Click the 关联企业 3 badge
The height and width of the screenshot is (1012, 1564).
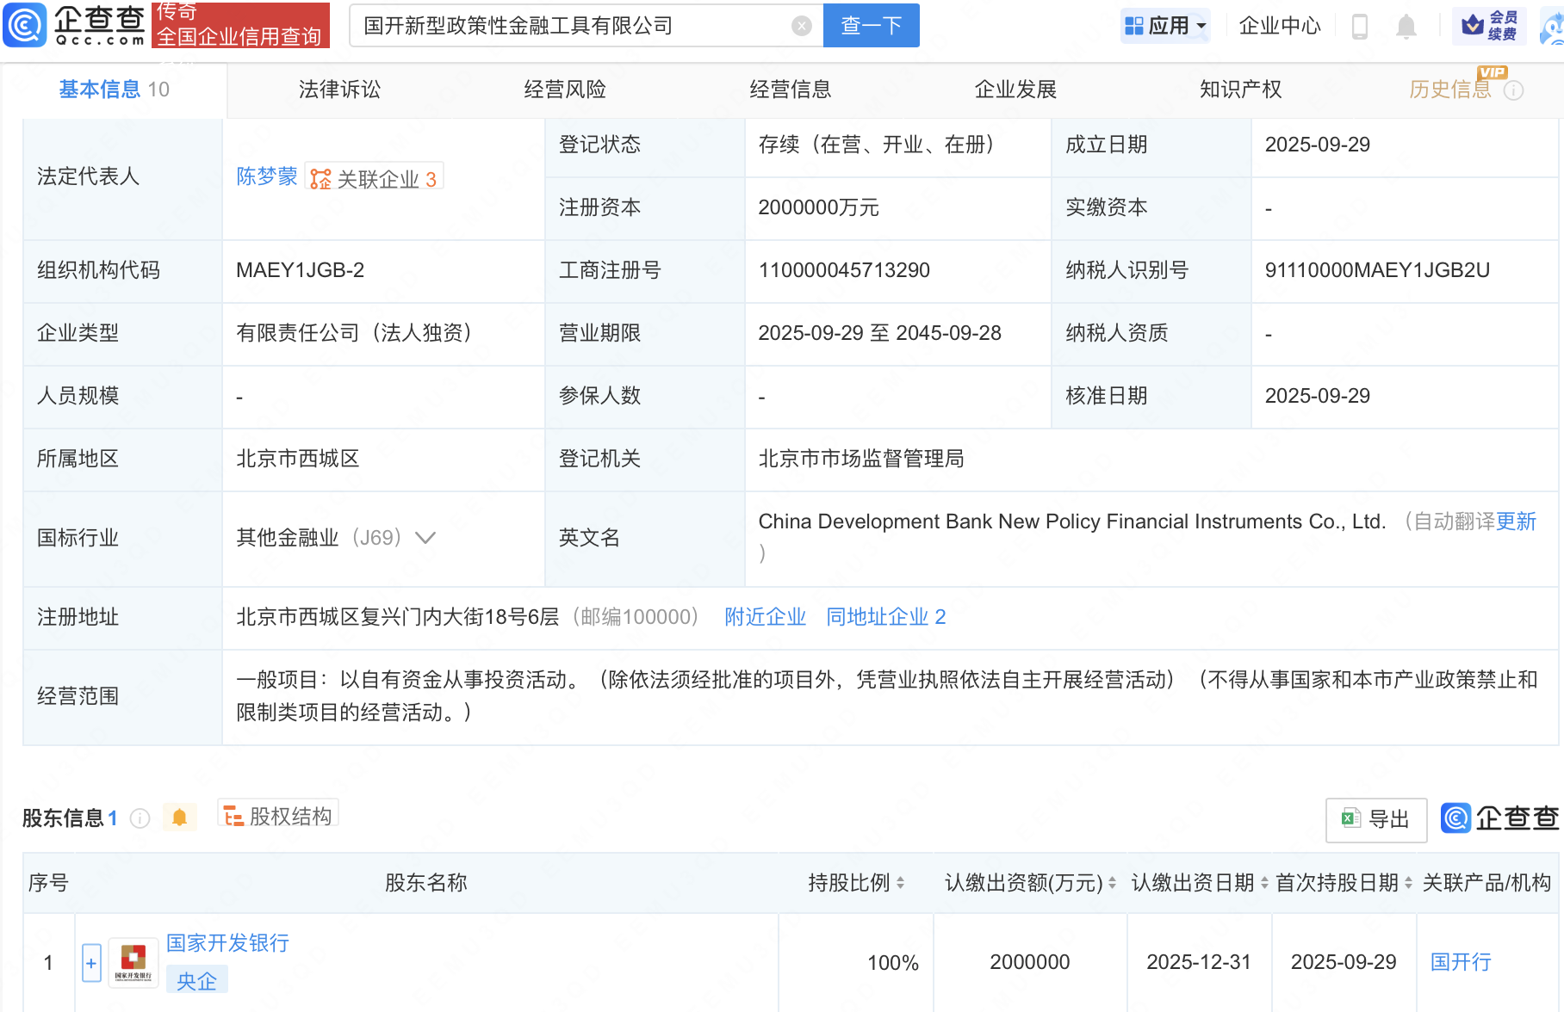click(375, 178)
